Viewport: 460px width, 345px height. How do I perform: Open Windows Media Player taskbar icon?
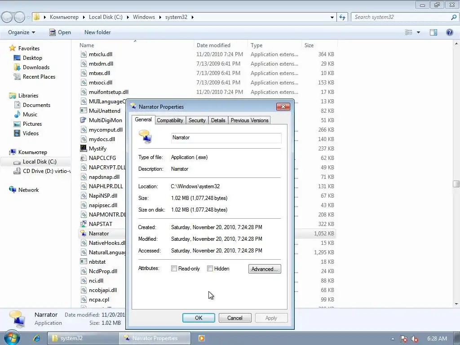[x=202, y=338]
